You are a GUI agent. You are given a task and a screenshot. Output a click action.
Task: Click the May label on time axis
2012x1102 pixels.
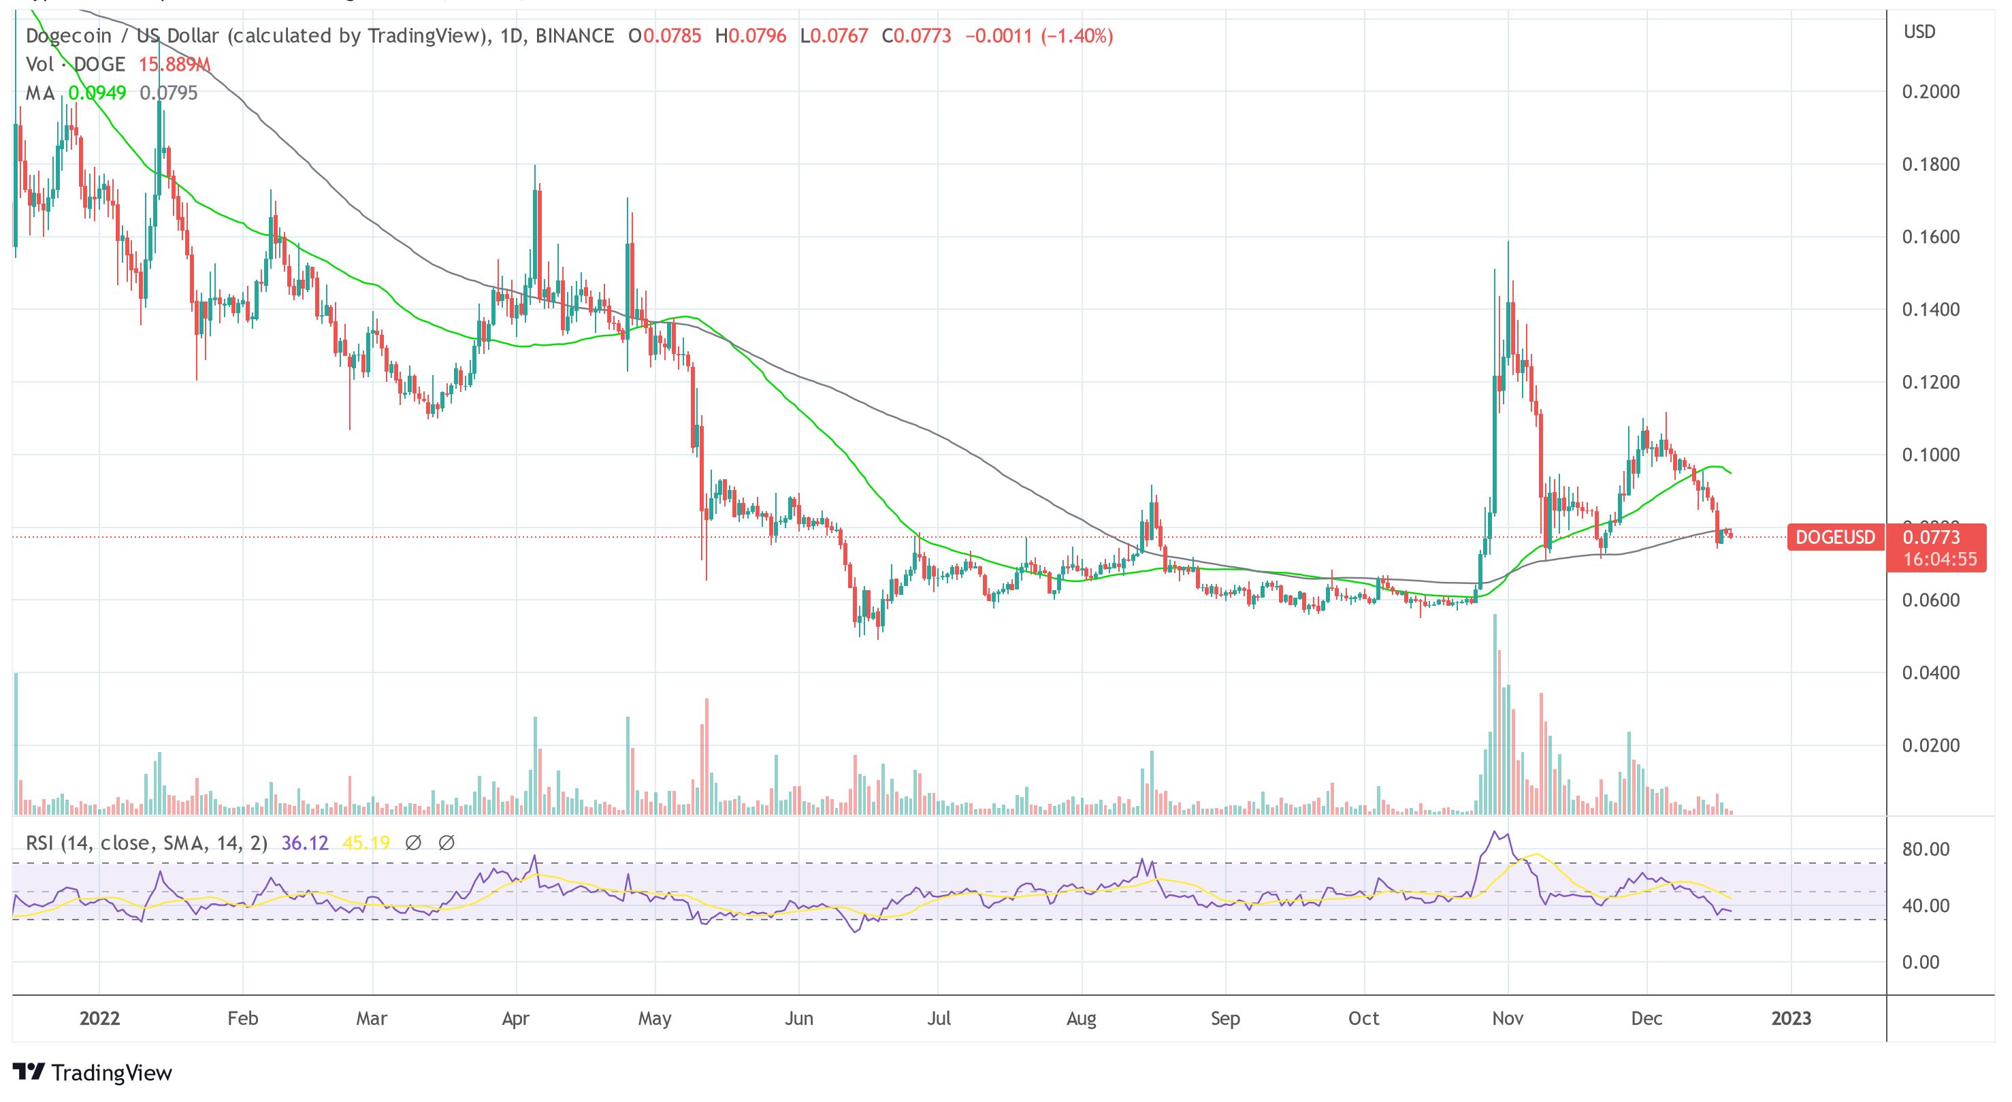pyautogui.click(x=655, y=1018)
